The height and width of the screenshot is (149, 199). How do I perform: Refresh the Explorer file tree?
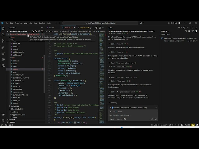coord(39,31)
